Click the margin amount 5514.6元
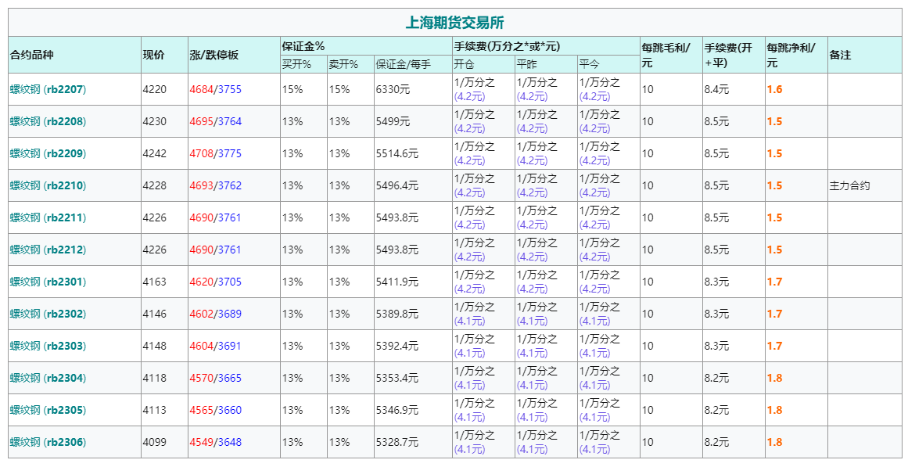 coord(397,153)
